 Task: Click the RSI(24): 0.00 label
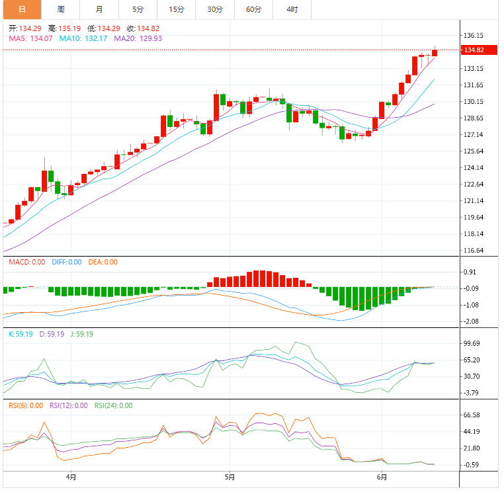113,406
